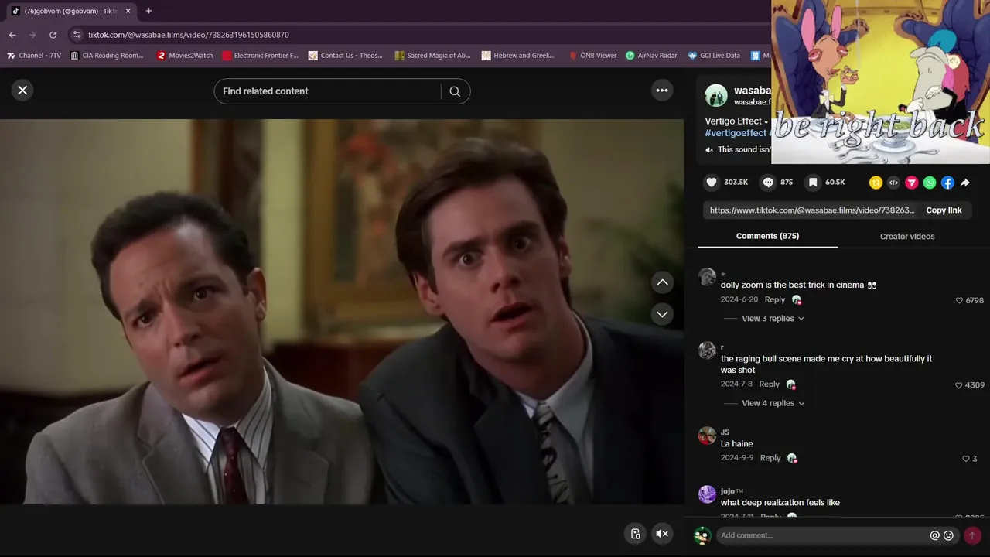This screenshot has width=990, height=557.
Task: Select the video URL text box
Action: point(812,210)
